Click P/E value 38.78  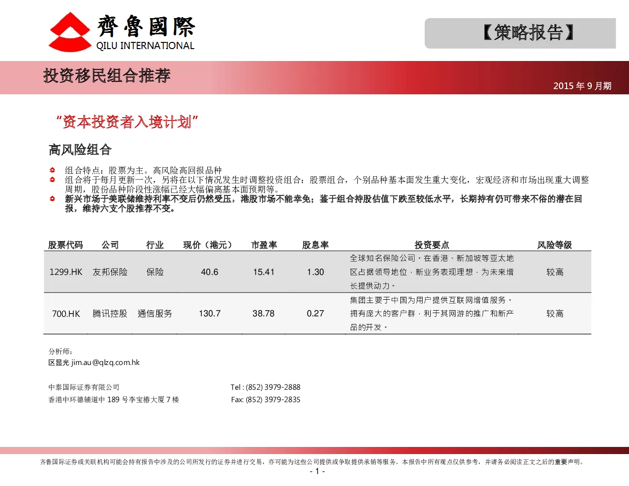[x=264, y=314]
